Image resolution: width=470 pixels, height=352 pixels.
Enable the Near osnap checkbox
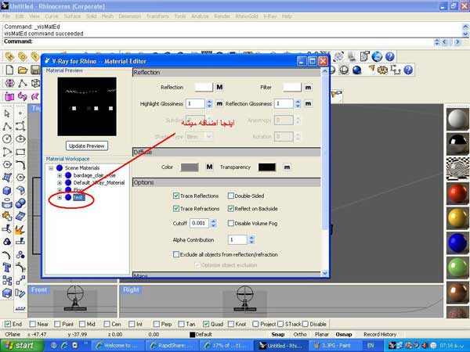(x=32, y=324)
